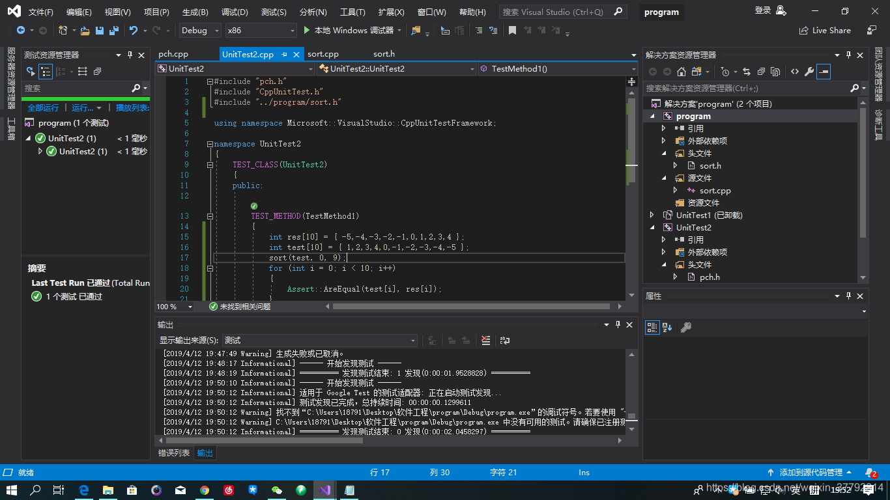Viewport: 890px width, 500px height.
Task: Click Alphabetical sort in Properties panel
Action: [x=667, y=327]
